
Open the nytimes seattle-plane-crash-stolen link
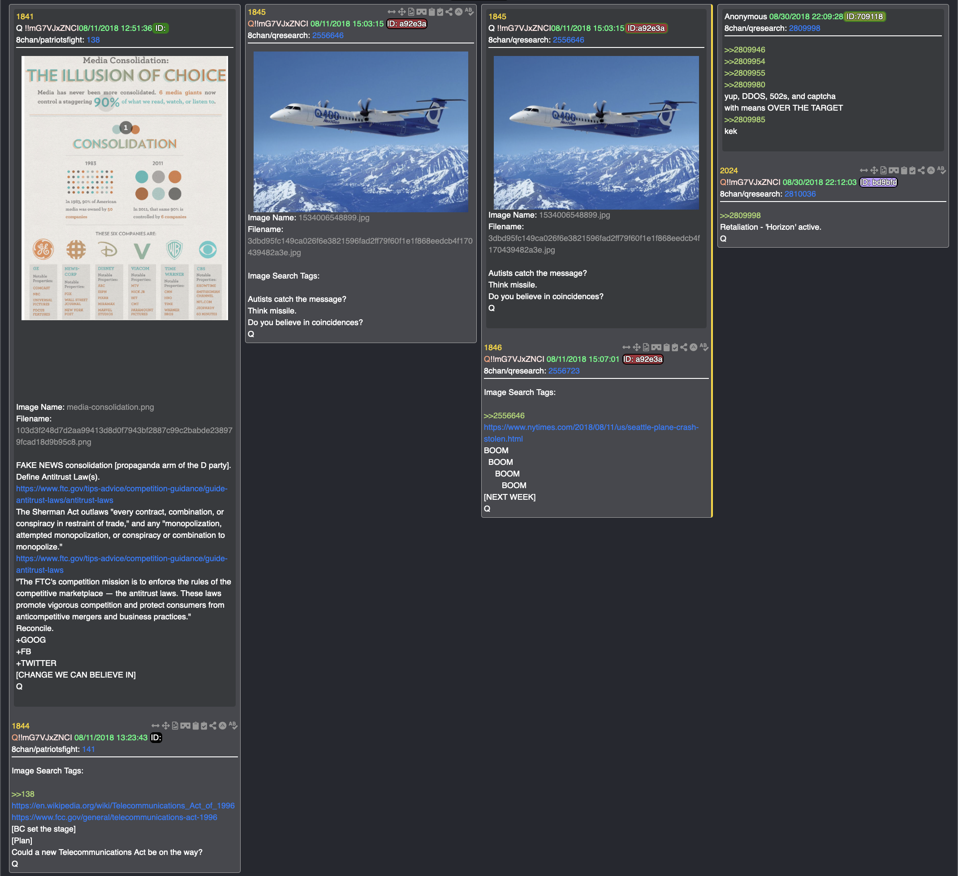click(x=591, y=433)
